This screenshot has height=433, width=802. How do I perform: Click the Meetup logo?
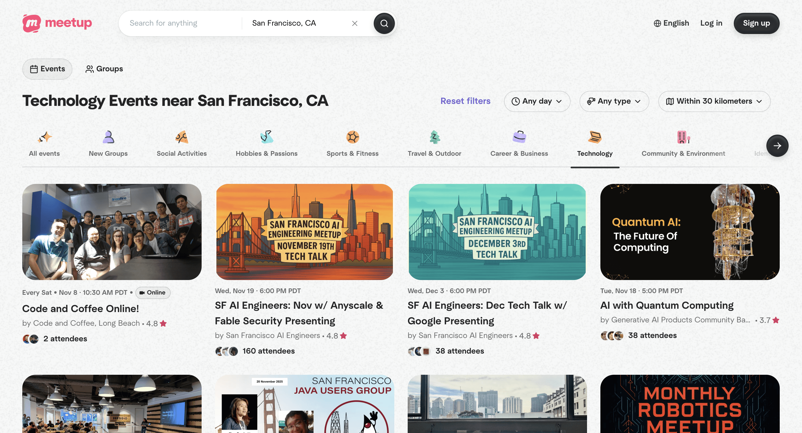click(57, 23)
